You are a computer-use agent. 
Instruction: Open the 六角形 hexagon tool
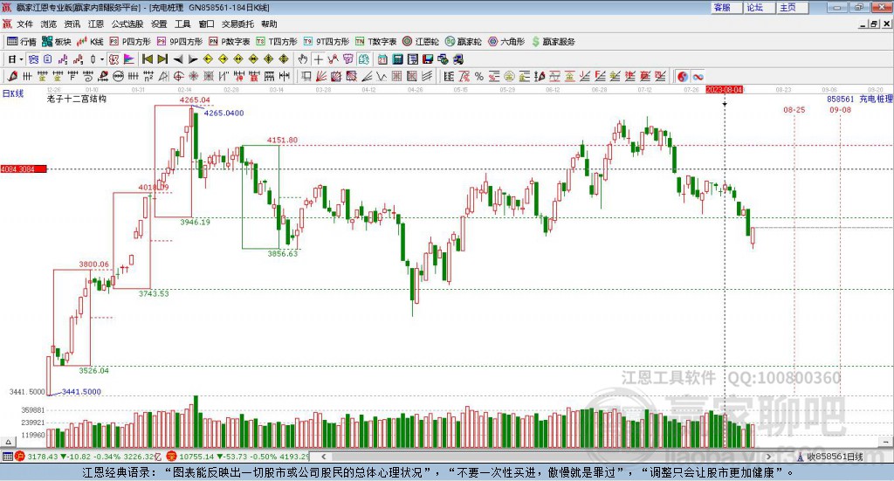(x=506, y=42)
